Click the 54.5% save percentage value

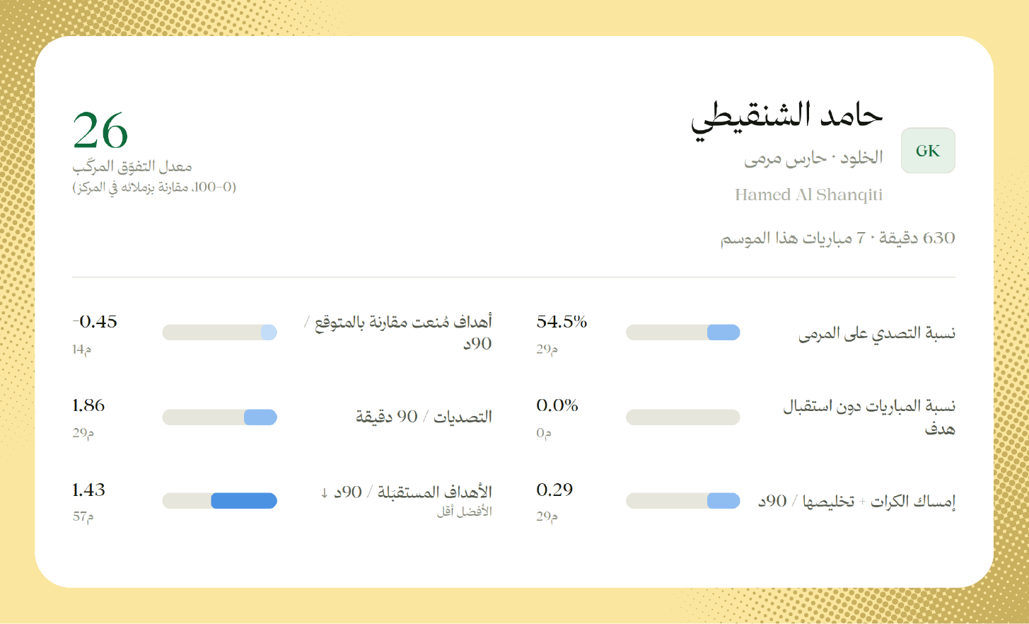pos(562,322)
